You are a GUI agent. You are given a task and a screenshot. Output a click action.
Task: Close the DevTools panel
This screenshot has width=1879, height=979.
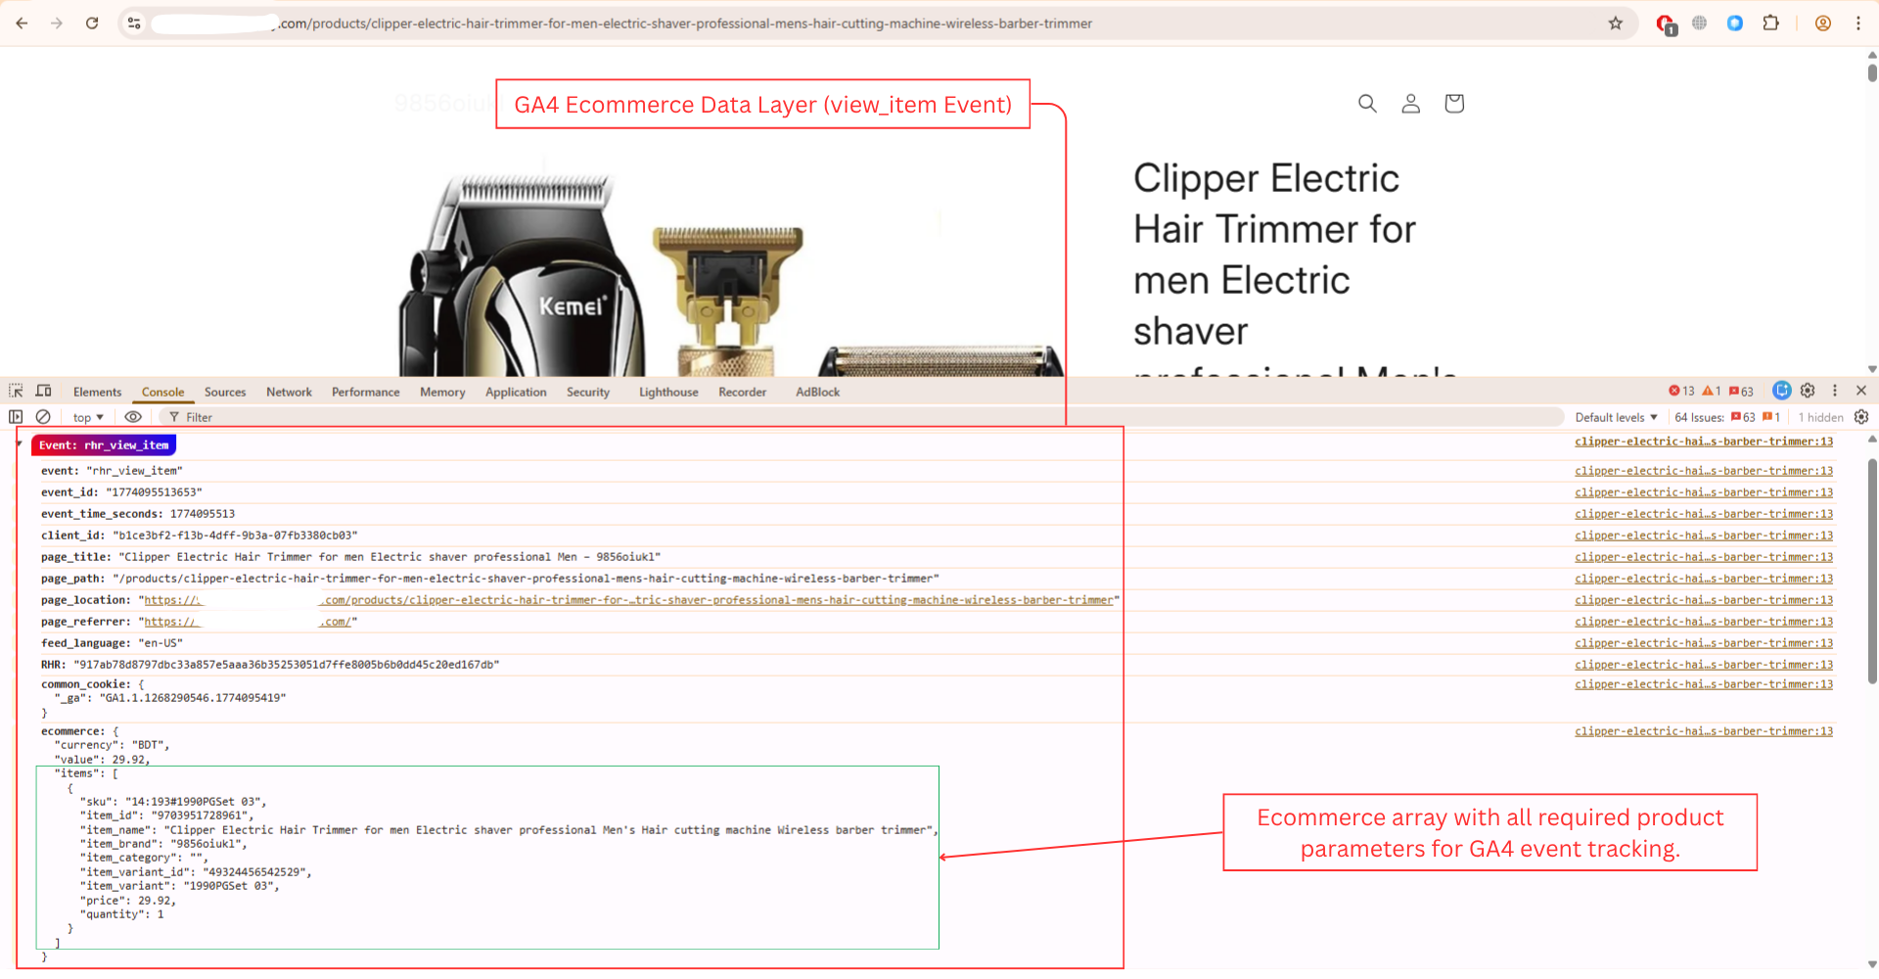click(1861, 391)
